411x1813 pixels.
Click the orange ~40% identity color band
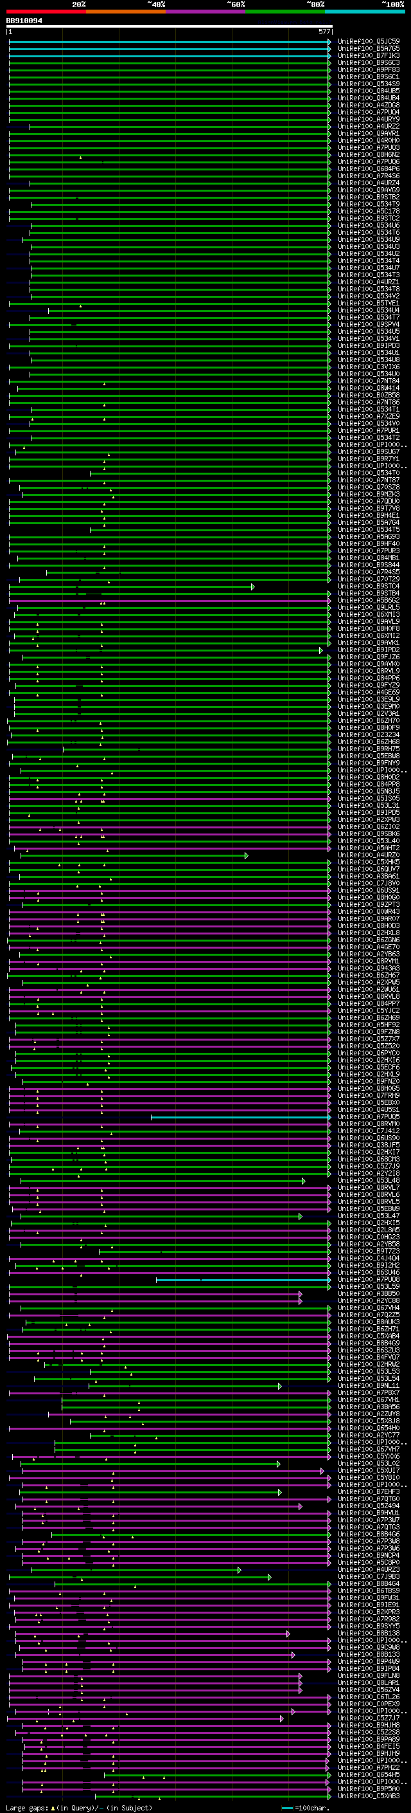coord(126,12)
